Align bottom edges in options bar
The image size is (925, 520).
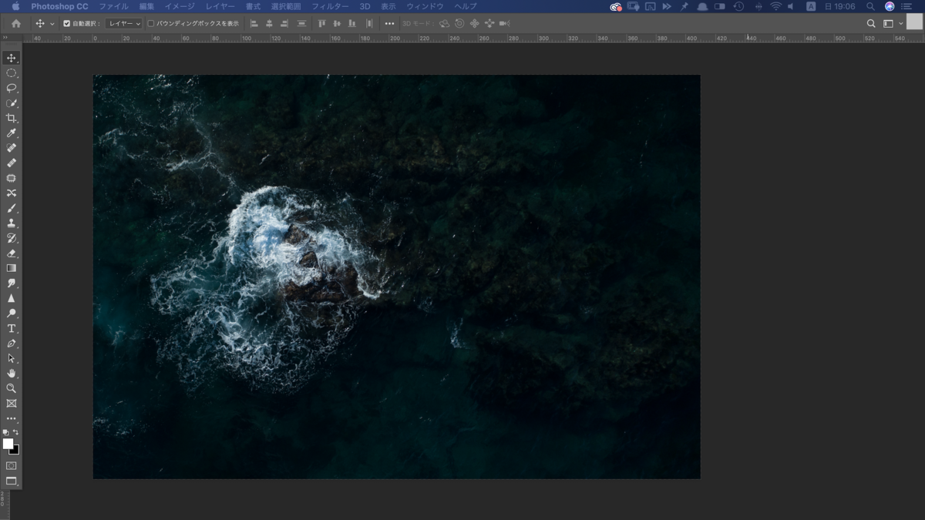coord(352,24)
